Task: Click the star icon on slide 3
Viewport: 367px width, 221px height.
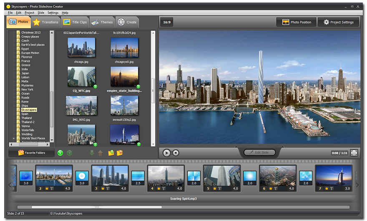Action: point(103,188)
